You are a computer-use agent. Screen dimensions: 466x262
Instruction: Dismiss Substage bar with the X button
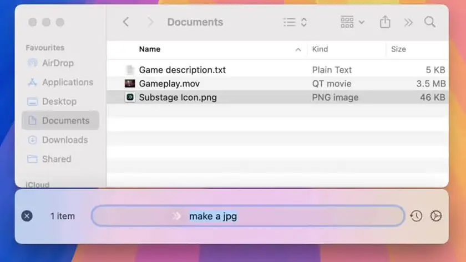point(27,216)
